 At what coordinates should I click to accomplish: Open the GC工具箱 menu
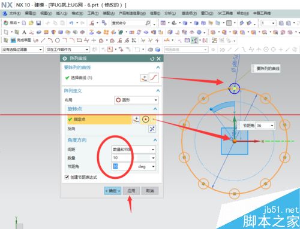pos(225,13)
